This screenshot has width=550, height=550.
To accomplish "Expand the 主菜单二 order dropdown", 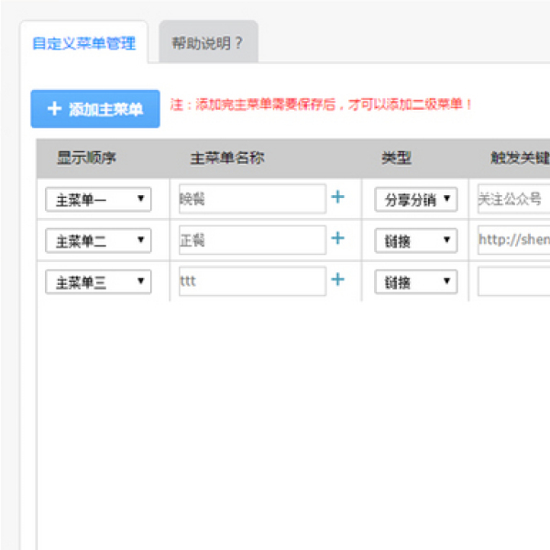I will (98, 240).
